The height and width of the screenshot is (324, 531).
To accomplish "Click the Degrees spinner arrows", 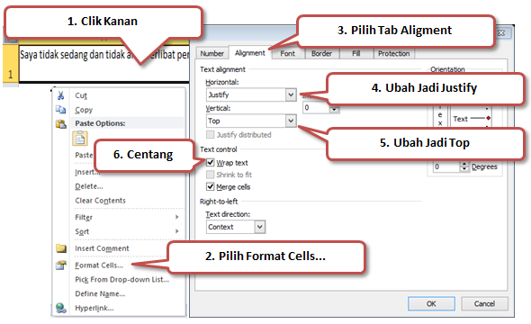I will click(x=464, y=166).
